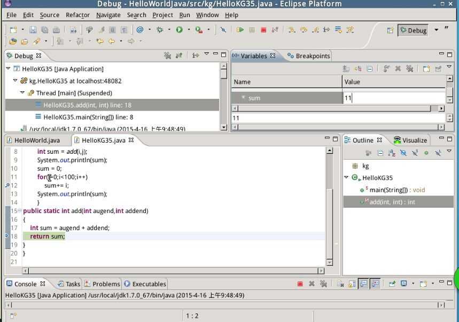Switch to the Visualize tab
Screen dimensions: 459x322
tap(410, 140)
